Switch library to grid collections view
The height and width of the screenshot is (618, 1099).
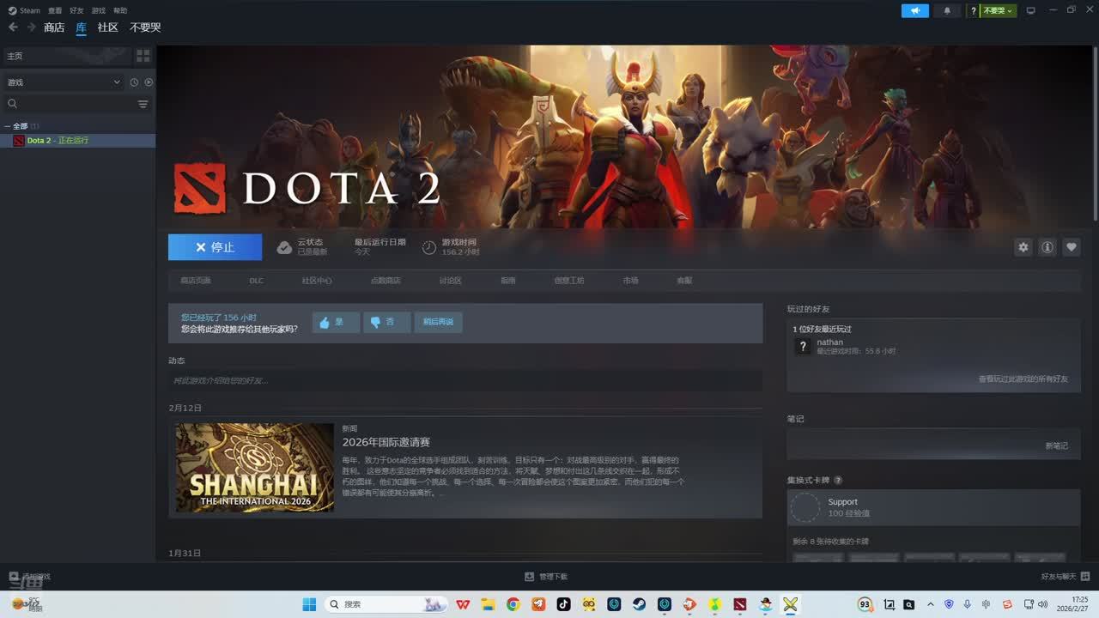[x=143, y=56]
